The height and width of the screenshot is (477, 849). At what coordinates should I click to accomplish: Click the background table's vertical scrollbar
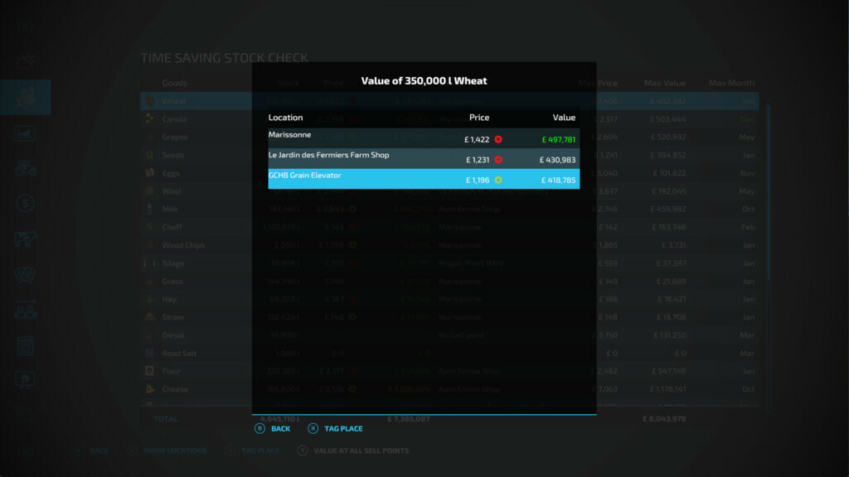[x=768, y=190]
